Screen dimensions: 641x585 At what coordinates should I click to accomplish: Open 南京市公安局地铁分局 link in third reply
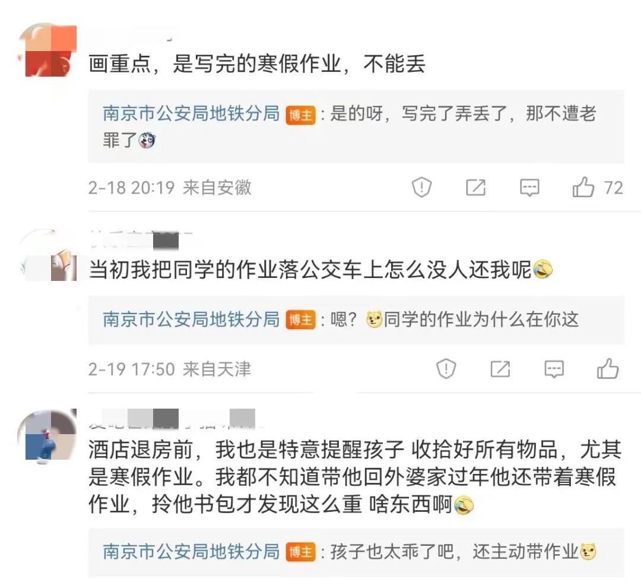coord(191,552)
